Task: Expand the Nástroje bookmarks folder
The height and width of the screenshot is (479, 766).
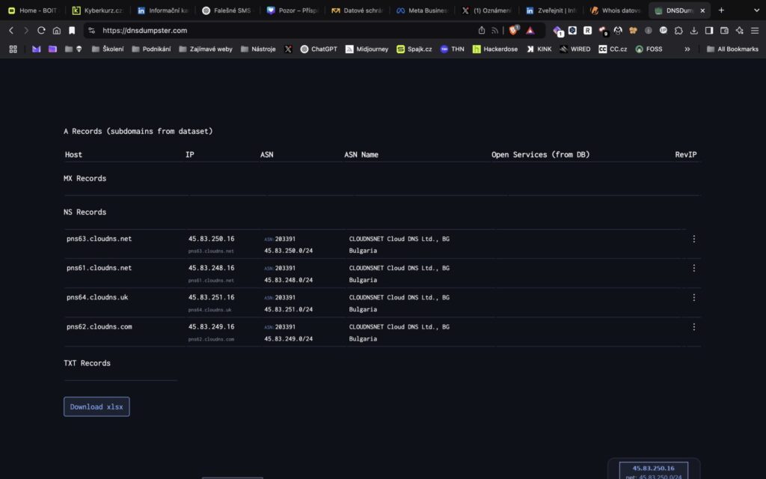Action: [258, 49]
